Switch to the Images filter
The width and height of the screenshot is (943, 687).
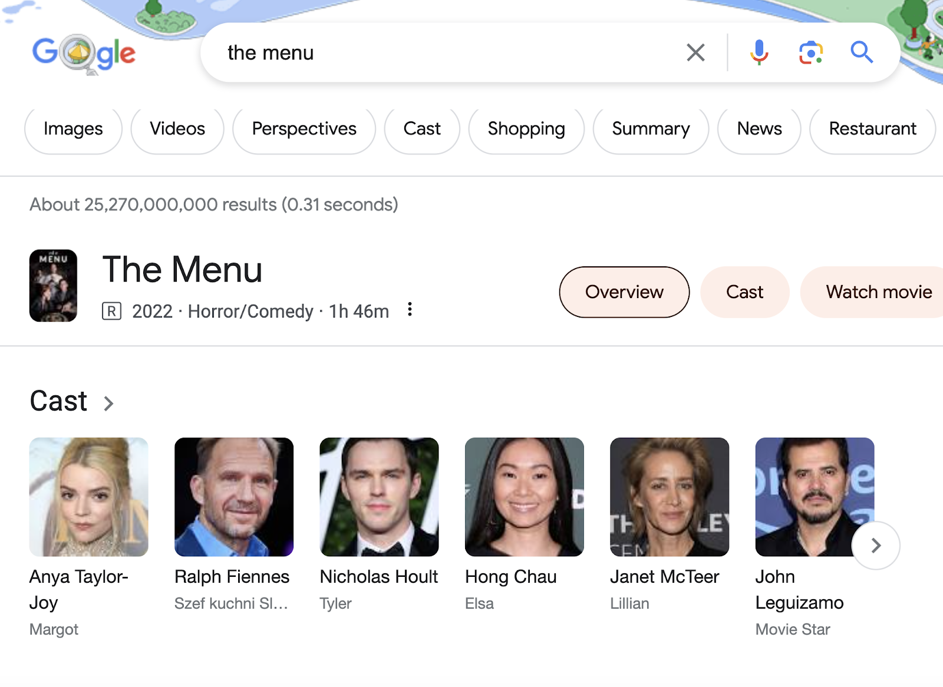(72, 129)
